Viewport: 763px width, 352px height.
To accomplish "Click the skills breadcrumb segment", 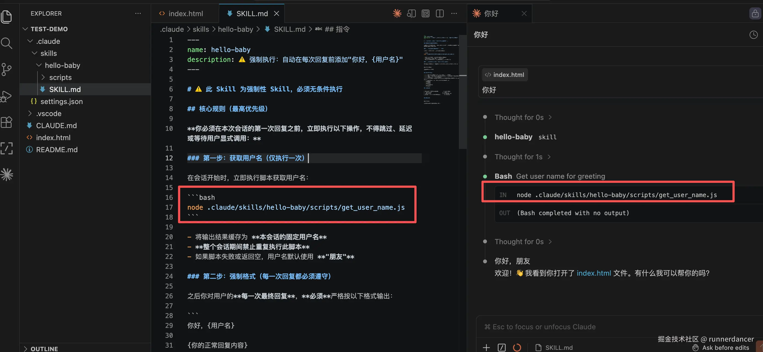I will (201, 29).
